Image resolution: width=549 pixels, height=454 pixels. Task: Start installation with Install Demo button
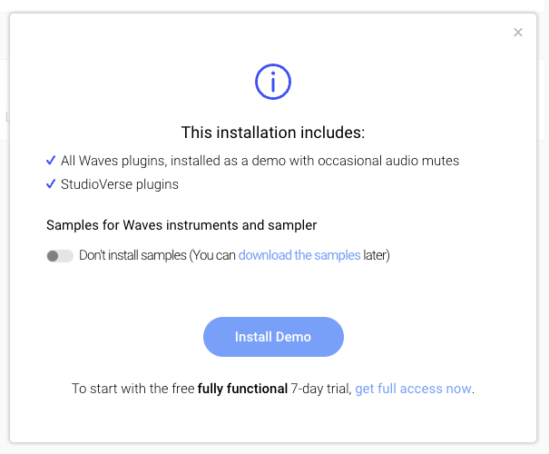(273, 337)
